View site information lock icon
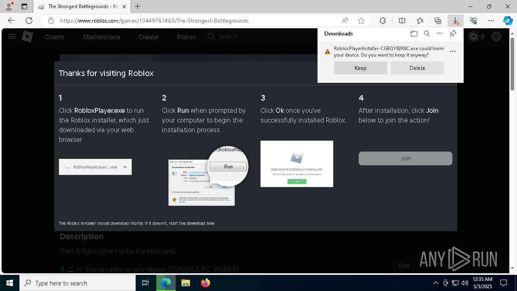This screenshot has width=517, height=291. pos(50,21)
